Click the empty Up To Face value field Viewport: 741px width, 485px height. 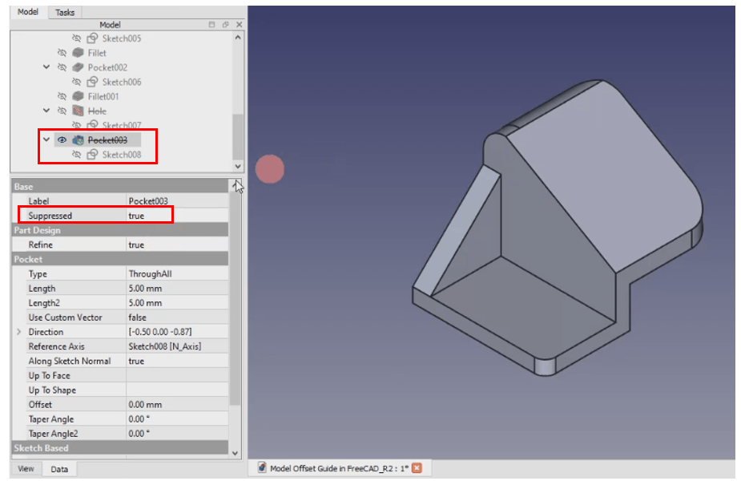tap(177, 375)
